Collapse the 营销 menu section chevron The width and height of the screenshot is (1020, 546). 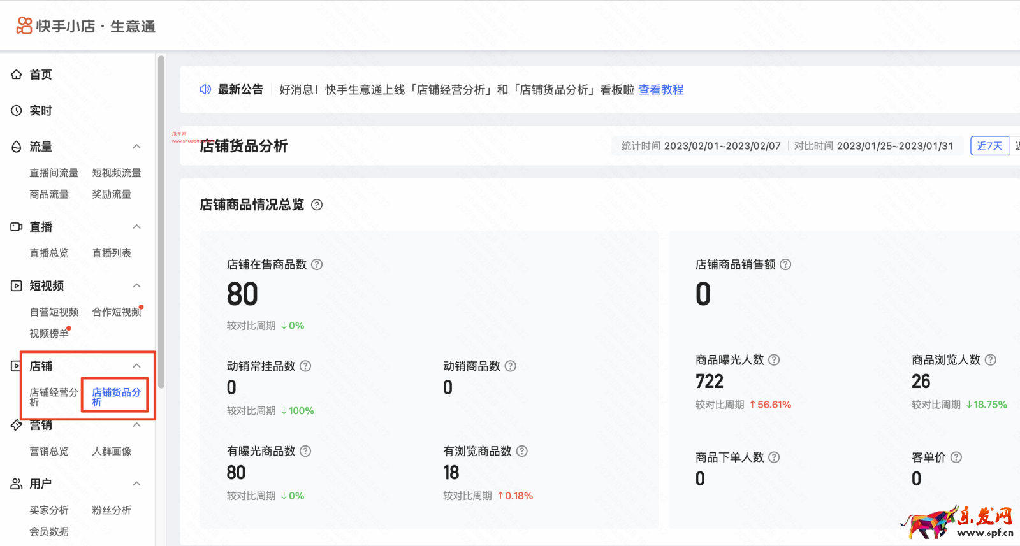click(x=136, y=425)
